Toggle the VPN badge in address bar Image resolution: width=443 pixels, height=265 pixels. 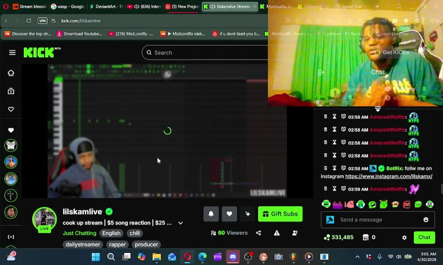click(x=42, y=21)
